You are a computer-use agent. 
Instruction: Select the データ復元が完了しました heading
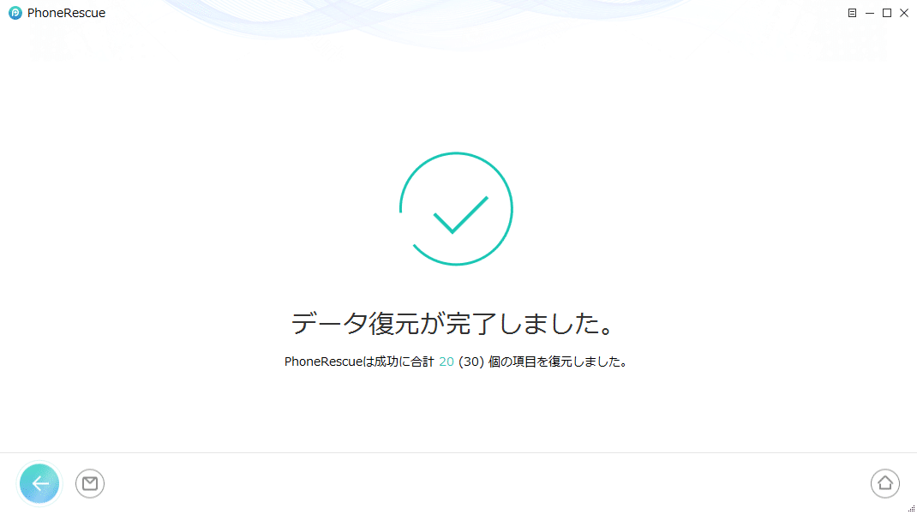click(453, 323)
